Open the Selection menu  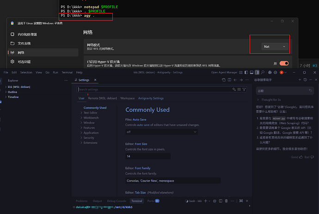[26, 72]
